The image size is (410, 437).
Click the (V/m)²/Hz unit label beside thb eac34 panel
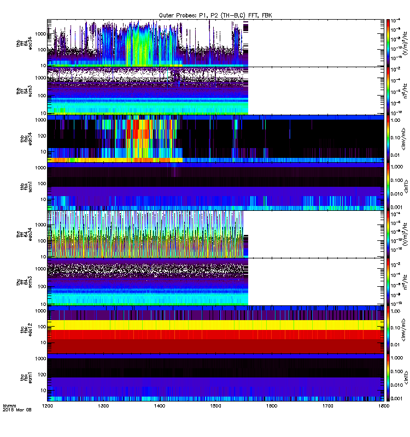[406, 43]
